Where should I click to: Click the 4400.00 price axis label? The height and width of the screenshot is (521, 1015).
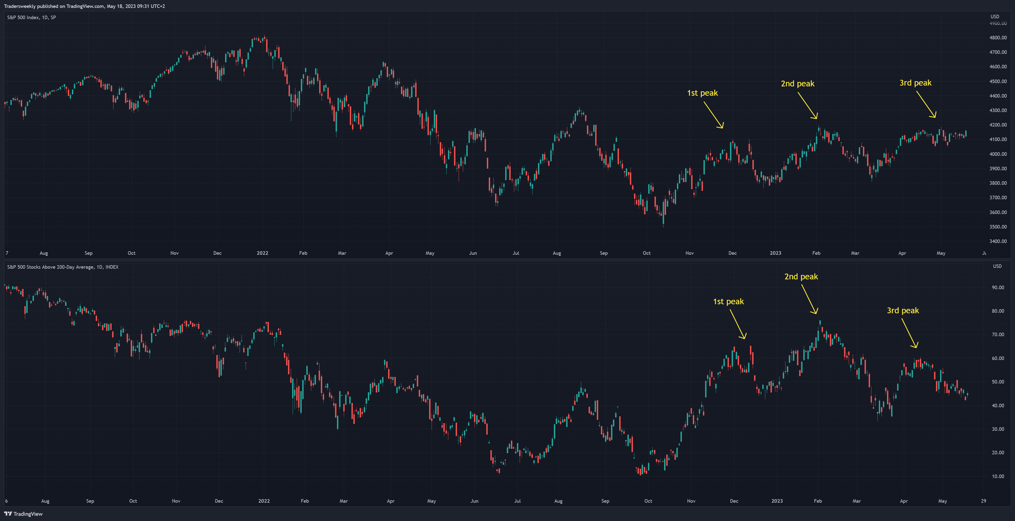pos(998,96)
